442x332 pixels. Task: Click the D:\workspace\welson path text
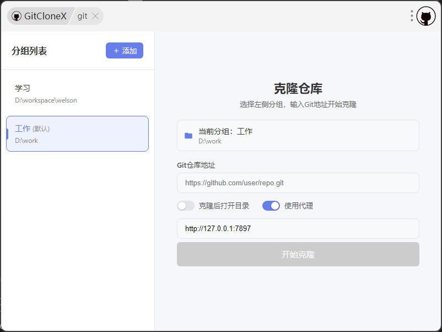pyautogui.click(x=46, y=100)
